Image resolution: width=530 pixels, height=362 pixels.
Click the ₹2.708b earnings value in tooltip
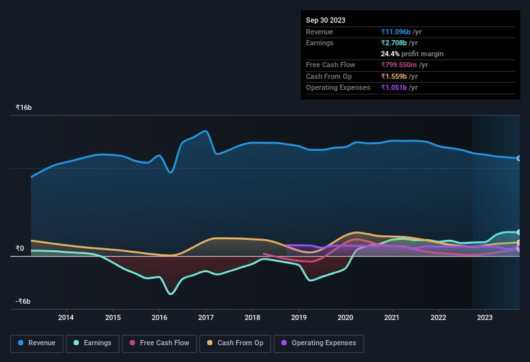click(x=394, y=43)
